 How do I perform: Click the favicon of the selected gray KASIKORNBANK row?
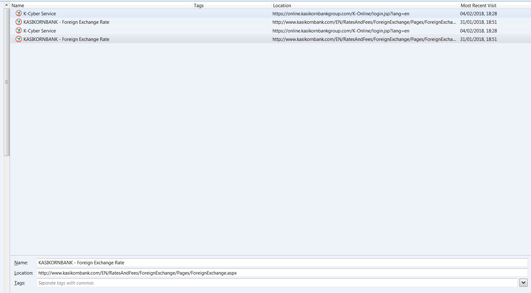19,39
